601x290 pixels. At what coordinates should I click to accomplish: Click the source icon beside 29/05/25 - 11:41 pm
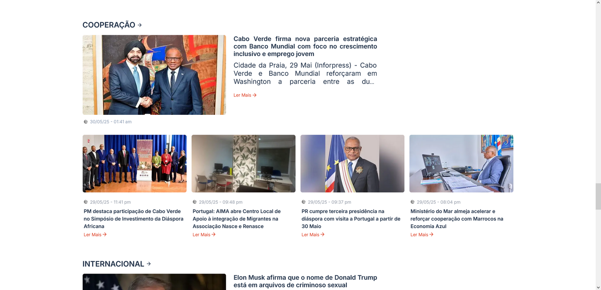[86, 202]
